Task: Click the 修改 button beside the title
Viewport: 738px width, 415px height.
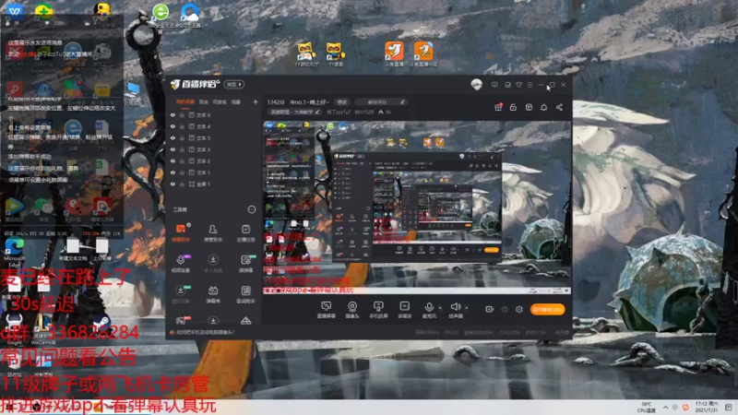Action: click(x=341, y=101)
